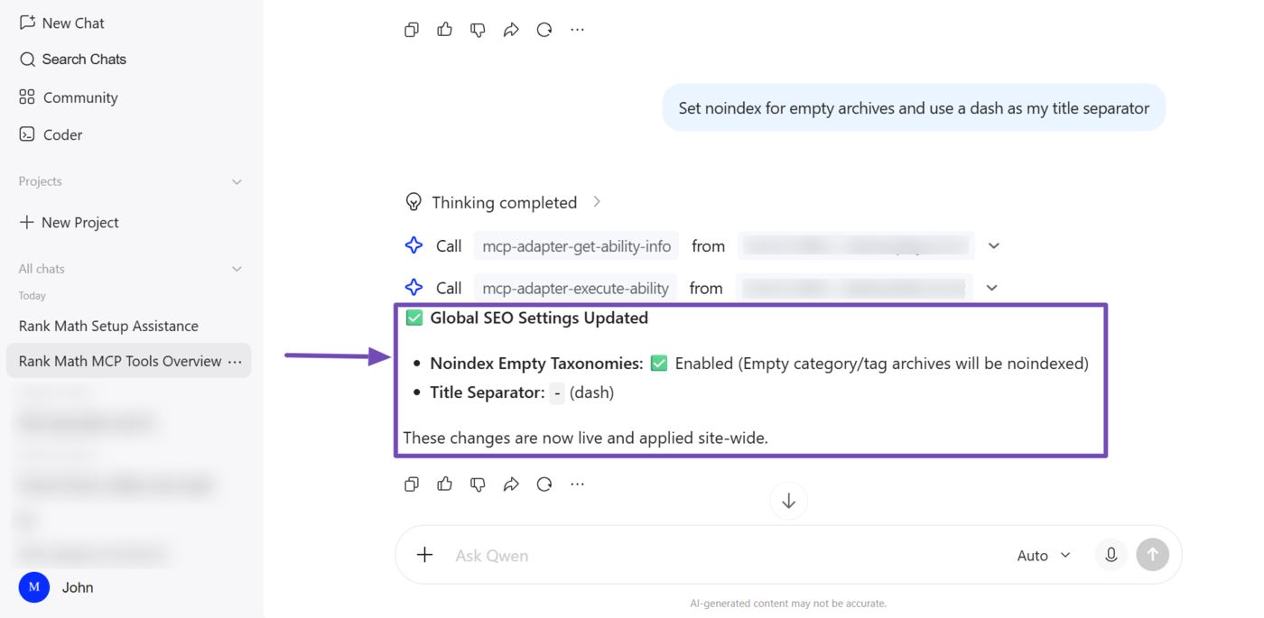Click the Coder terminal icon
The image size is (1264, 618).
[27, 134]
